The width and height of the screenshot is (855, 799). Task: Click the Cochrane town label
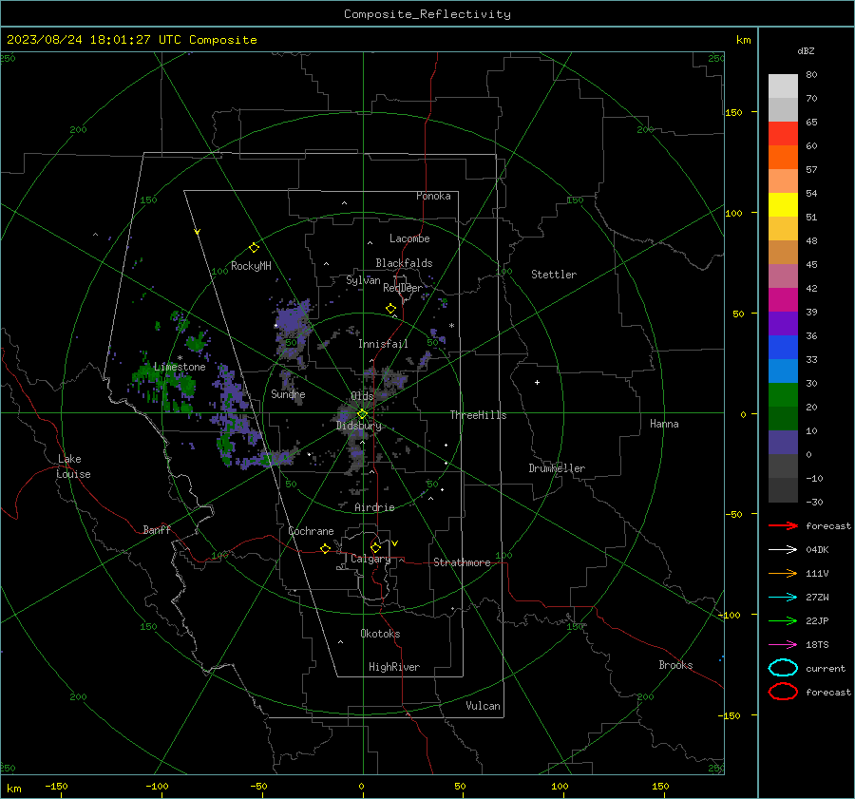tap(311, 531)
